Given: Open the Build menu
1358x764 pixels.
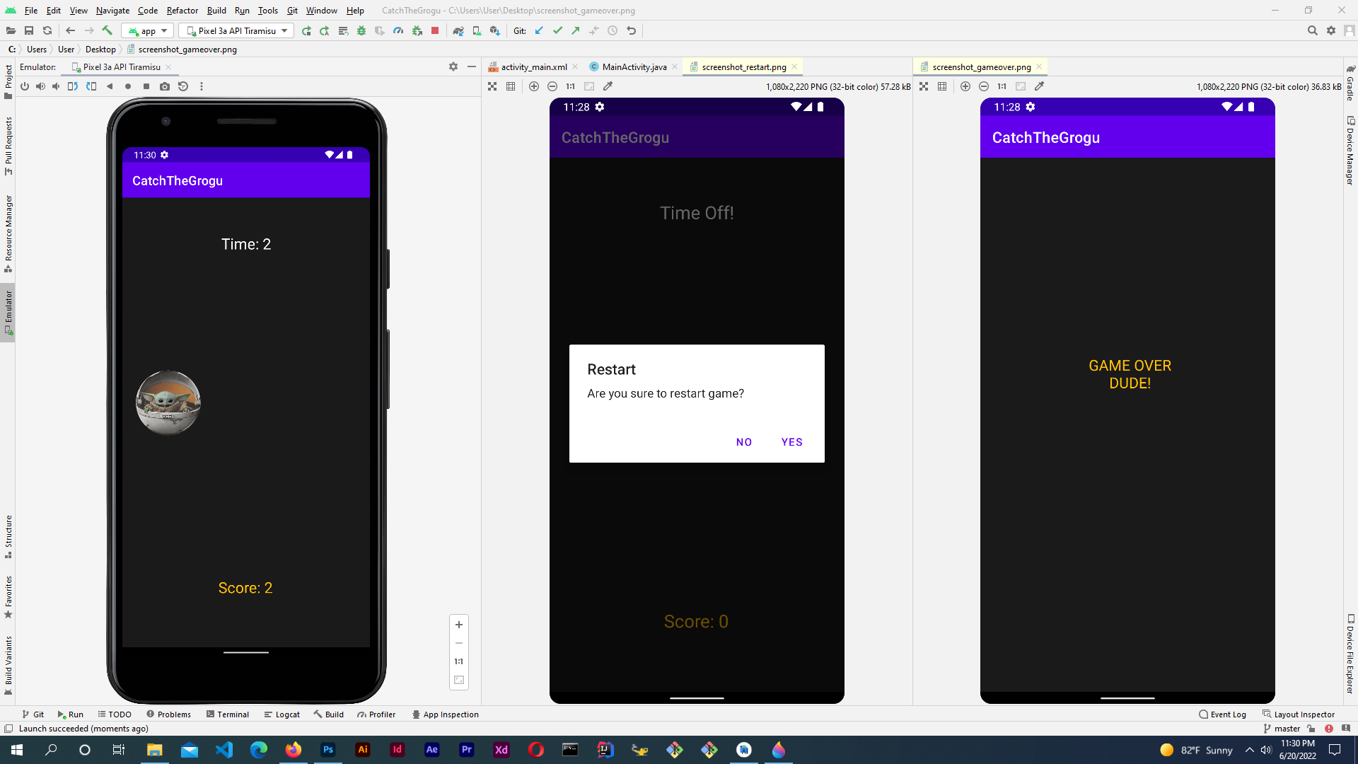Looking at the screenshot, I should (x=216, y=11).
